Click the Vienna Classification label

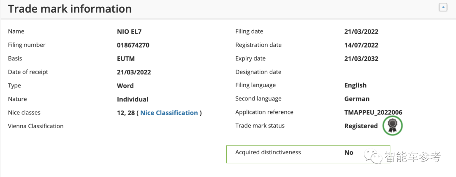(36, 126)
